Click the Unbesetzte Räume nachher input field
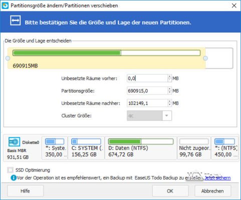Image resolution: width=241 pixels, height=200 pixels. (x=147, y=103)
